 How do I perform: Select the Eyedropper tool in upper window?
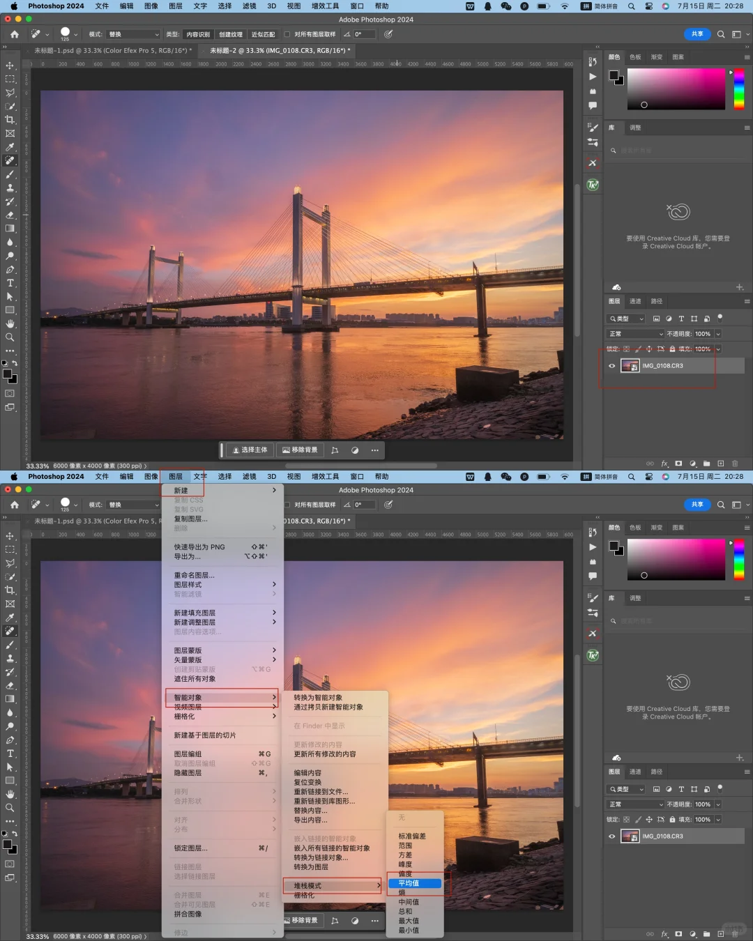point(10,147)
